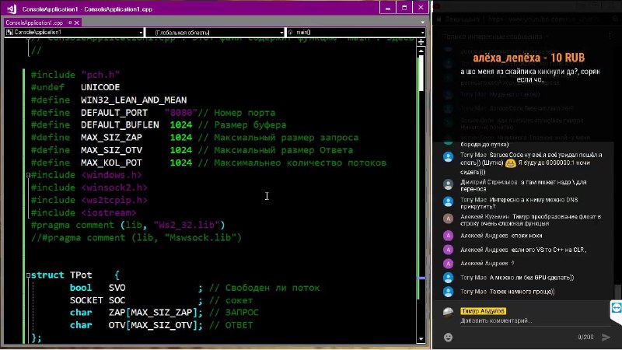
Task: Click Дмитрий Стрекалов's avatar
Action: pyautogui.click(x=449, y=184)
